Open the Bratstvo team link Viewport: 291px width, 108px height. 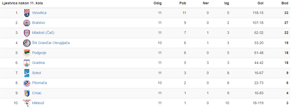point(39,23)
